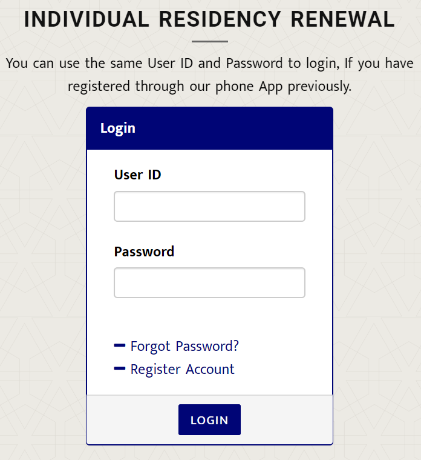Submit the form with the LOGIN button
Image resolution: width=421 pixels, height=460 pixels.
(x=210, y=419)
